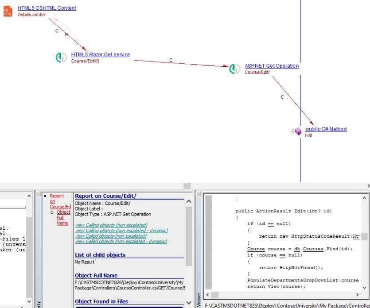Viewport: 370px width, 308px height.
Task: Open 'view Calling objects (non escalated - dynamic)'
Action: (x=121, y=231)
